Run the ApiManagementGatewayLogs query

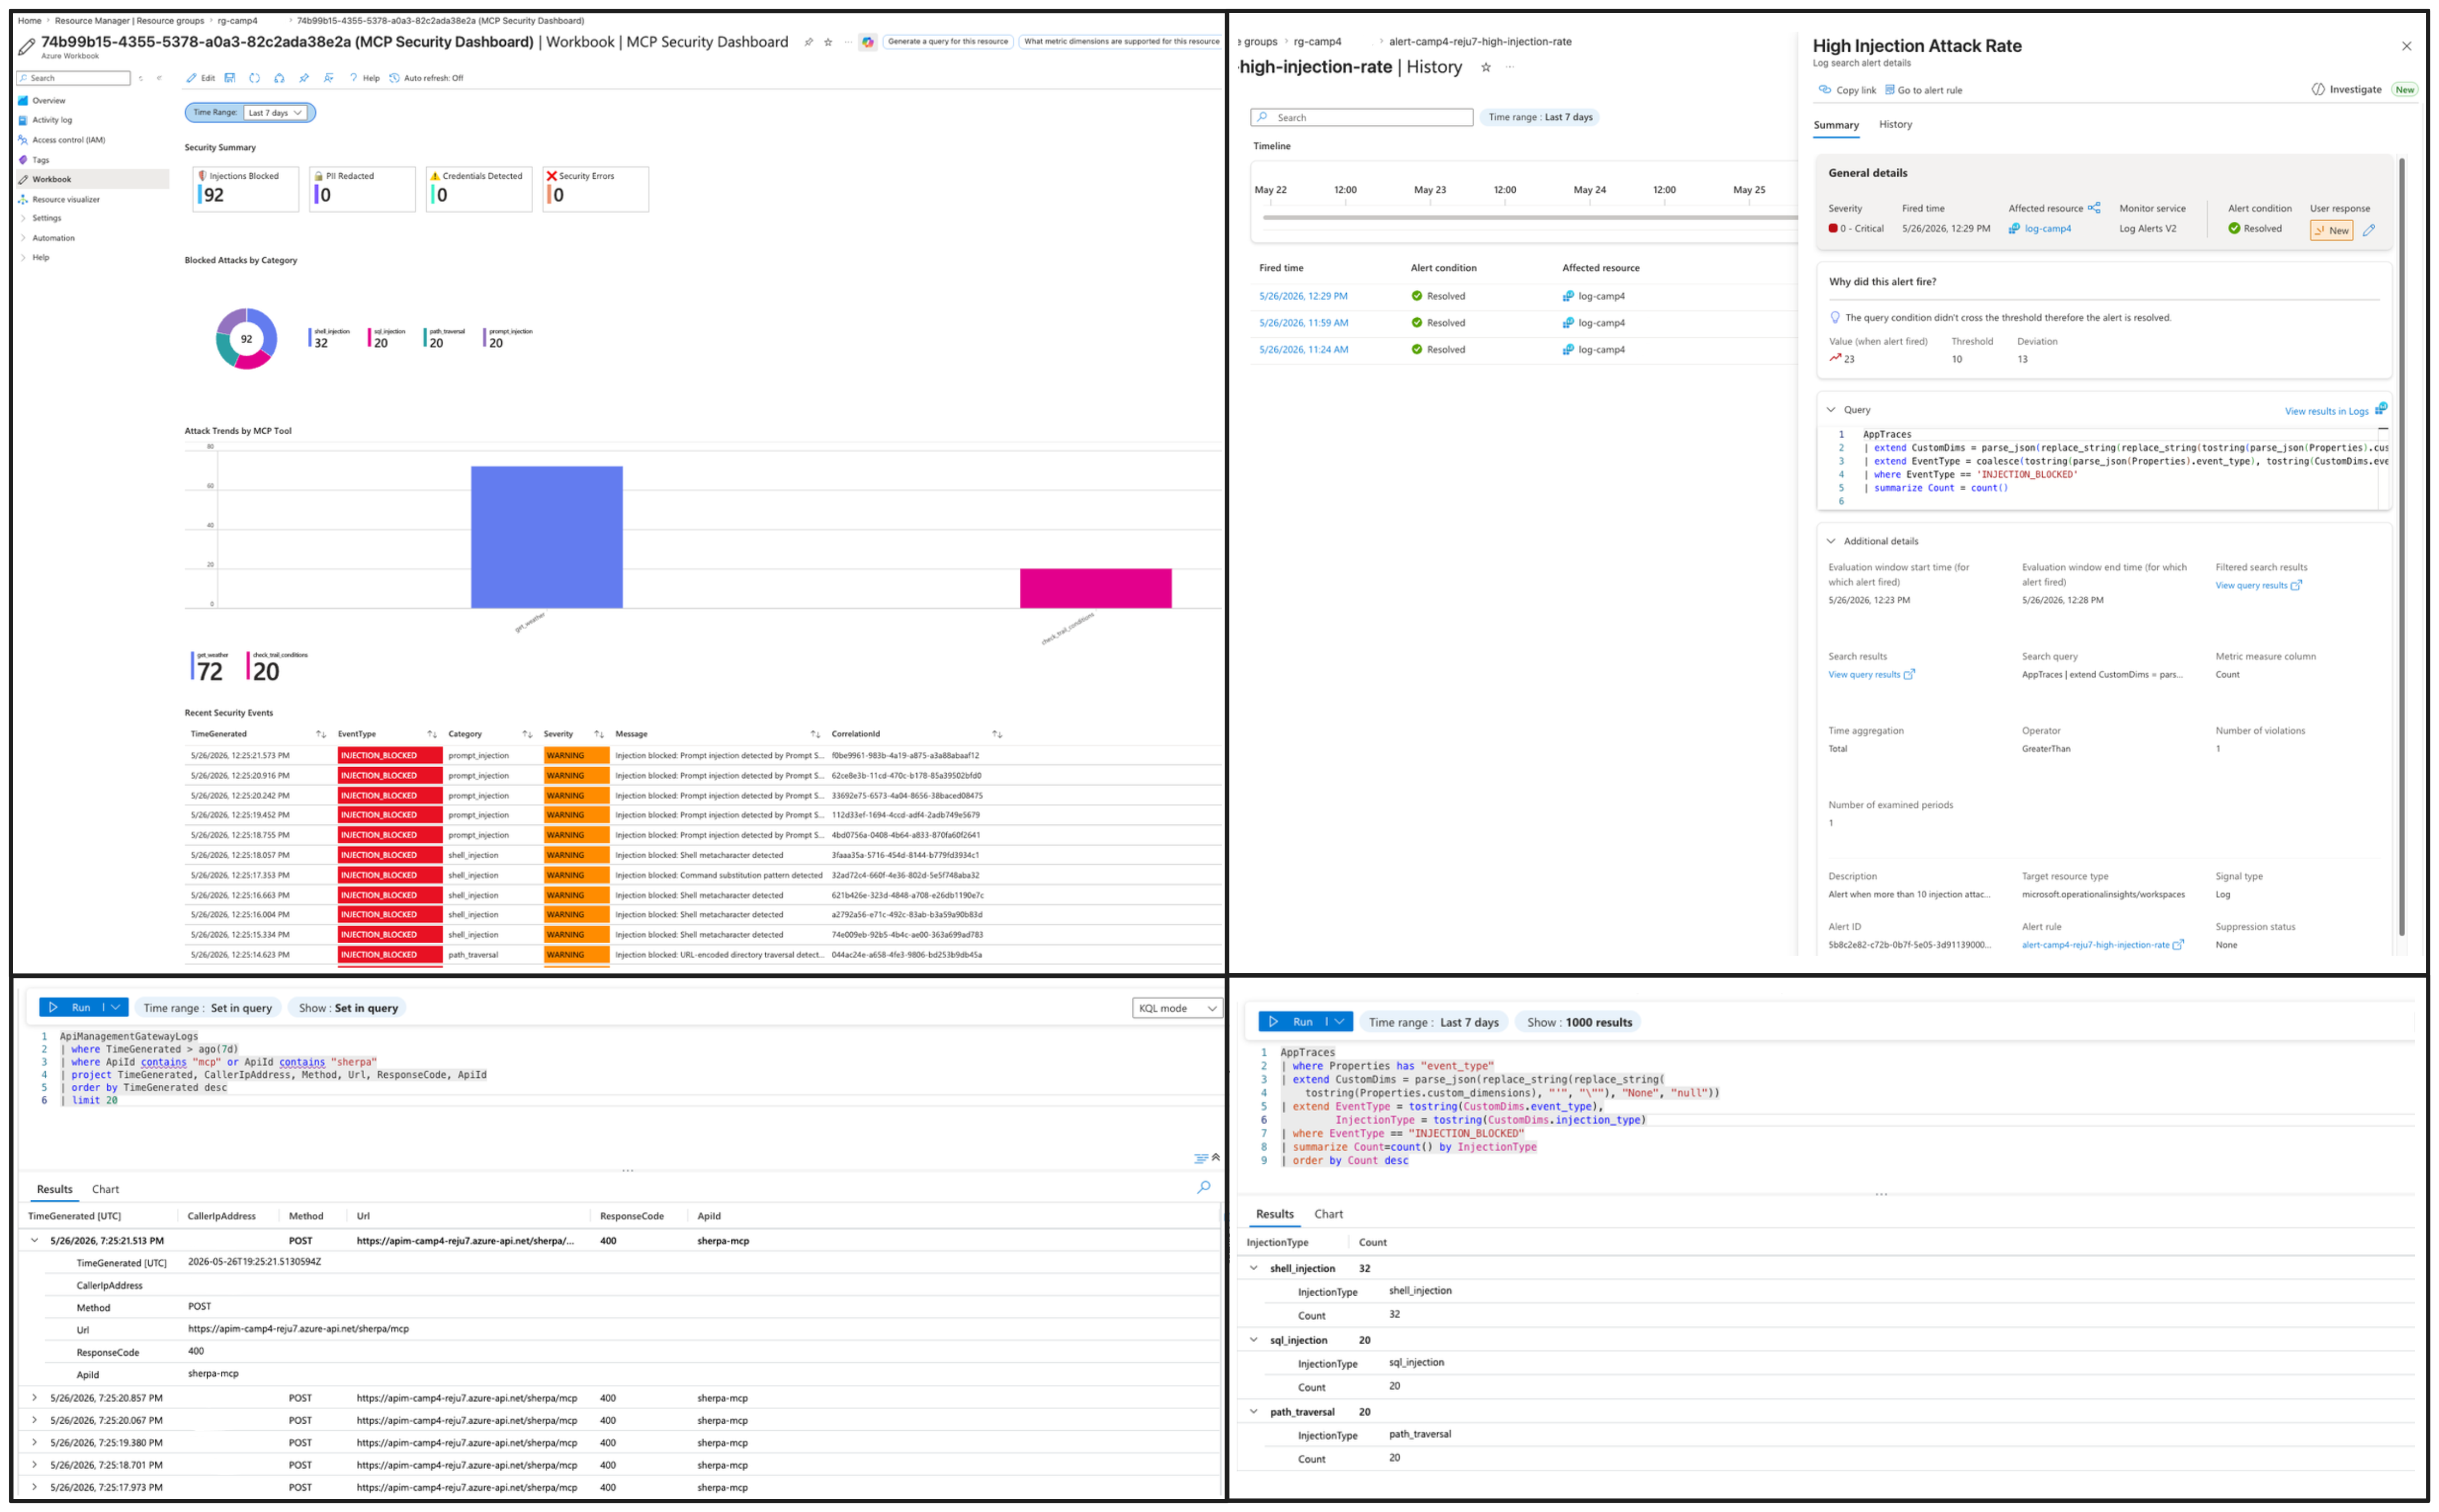click(x=72, y=1007)
